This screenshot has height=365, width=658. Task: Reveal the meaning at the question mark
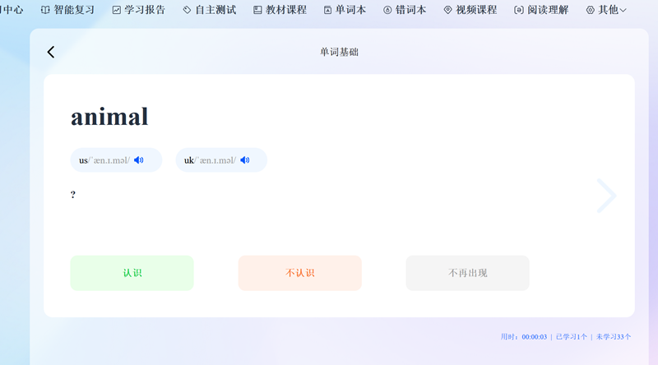pyautogui.click(x=73, y=195)
